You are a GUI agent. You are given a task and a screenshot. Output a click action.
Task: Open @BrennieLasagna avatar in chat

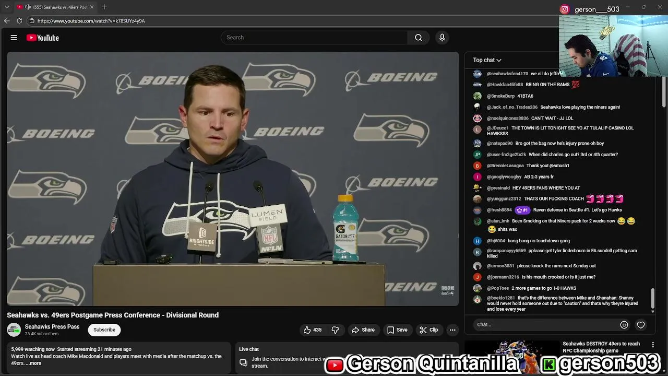pos(477,166)
